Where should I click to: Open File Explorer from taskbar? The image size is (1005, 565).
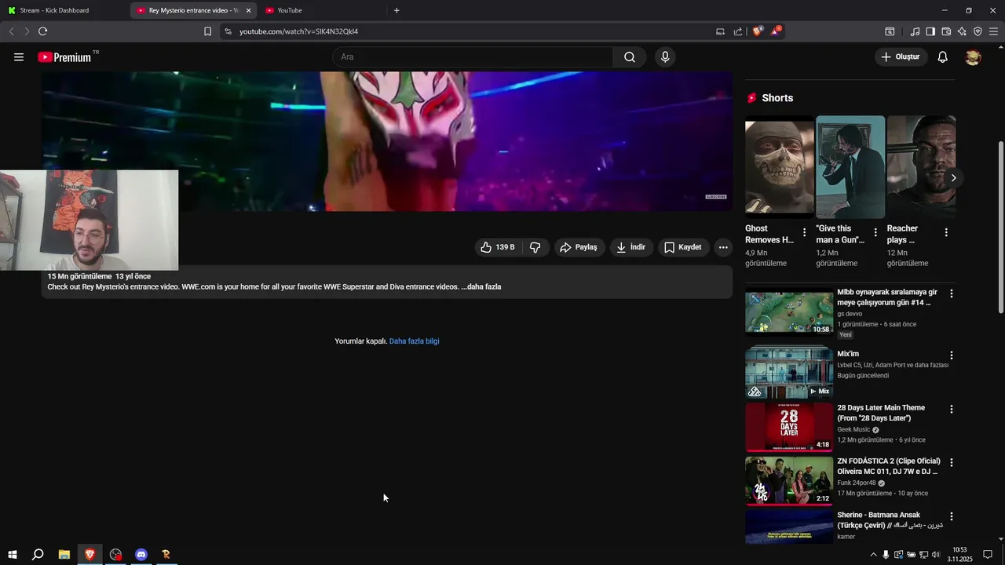[x=64, y=555]
